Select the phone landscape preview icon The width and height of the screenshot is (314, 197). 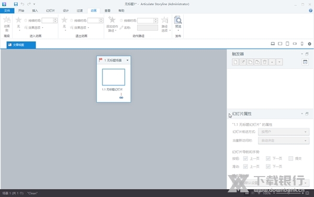tap(295, 43)
